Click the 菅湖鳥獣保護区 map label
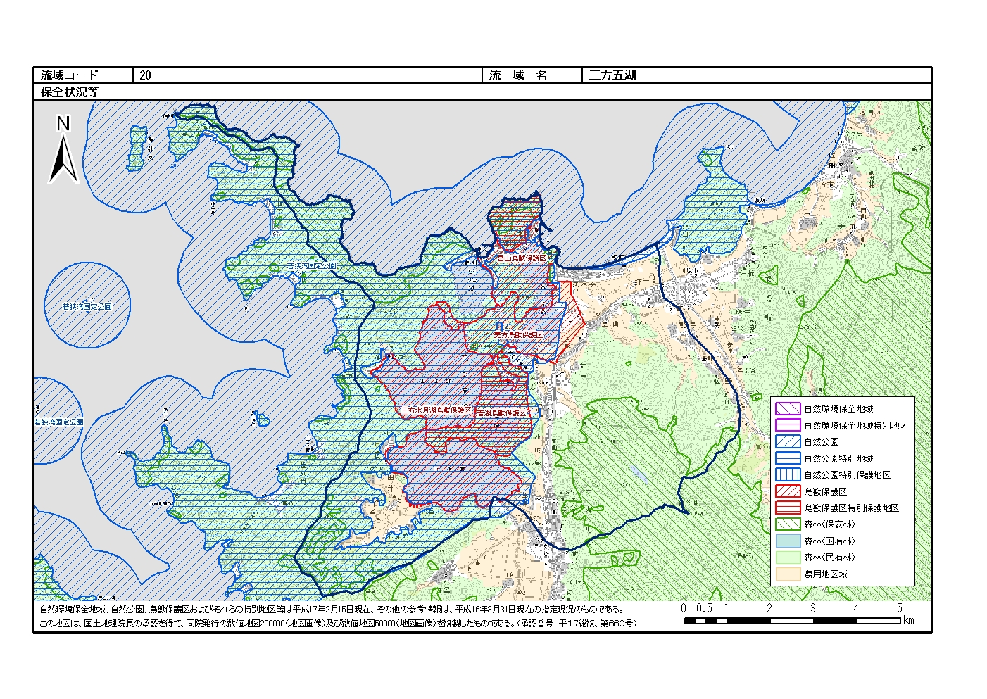The height and width of the screenshot is (699, 987). pyautogui.click(x=501, y=413)
